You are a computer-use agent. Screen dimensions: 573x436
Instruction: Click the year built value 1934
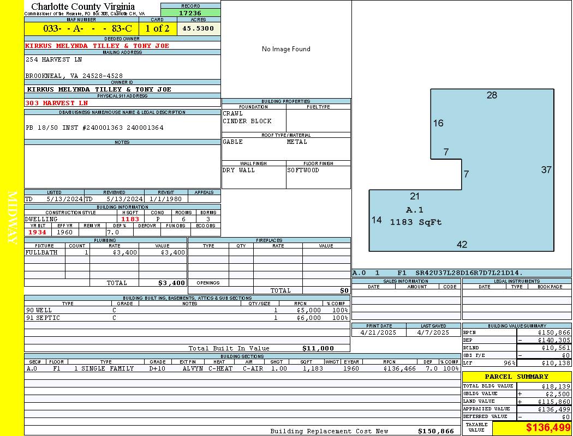37,232
